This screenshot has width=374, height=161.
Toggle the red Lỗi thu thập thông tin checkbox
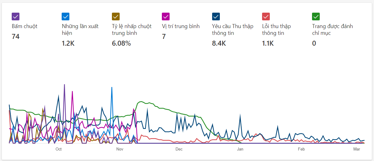(x=266, y=17)
